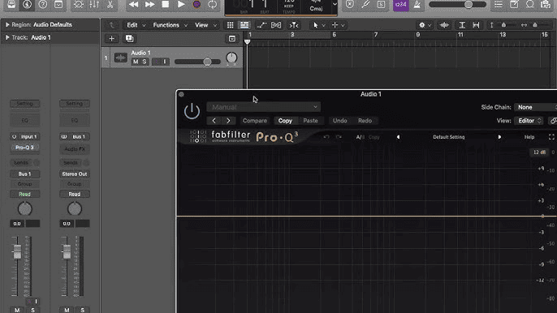557x313 pixels.
Task: Click the Copy button in plugin header
Action: point(285,121)
